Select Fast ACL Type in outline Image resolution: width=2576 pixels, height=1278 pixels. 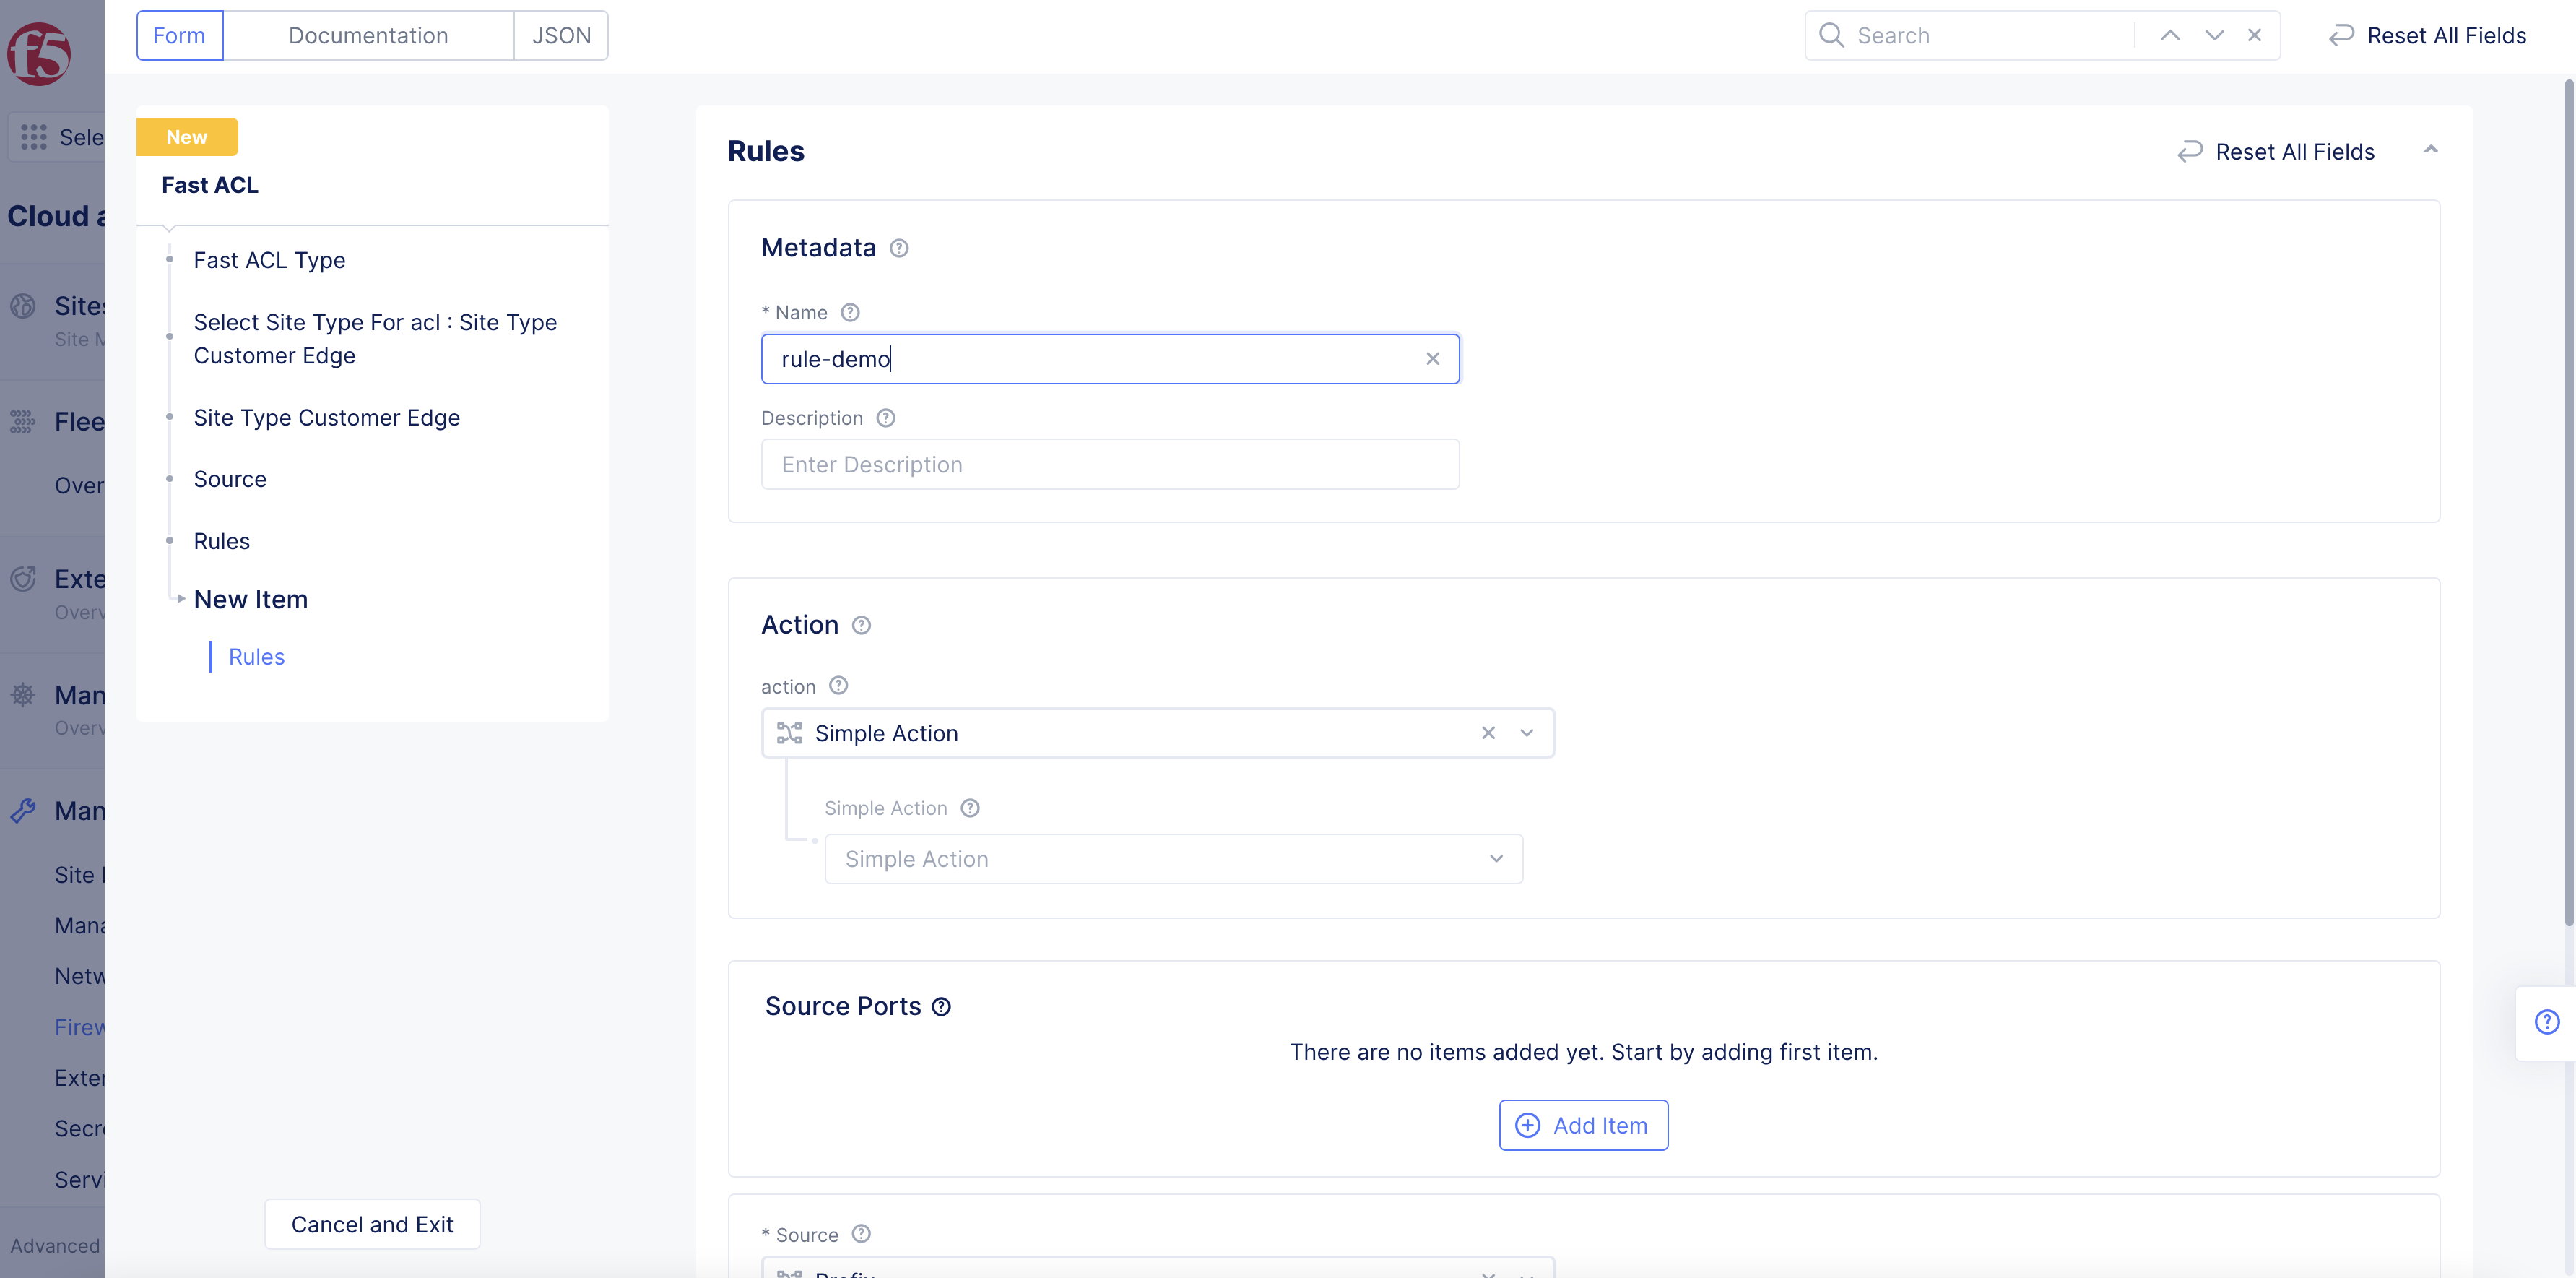(269, 260)
